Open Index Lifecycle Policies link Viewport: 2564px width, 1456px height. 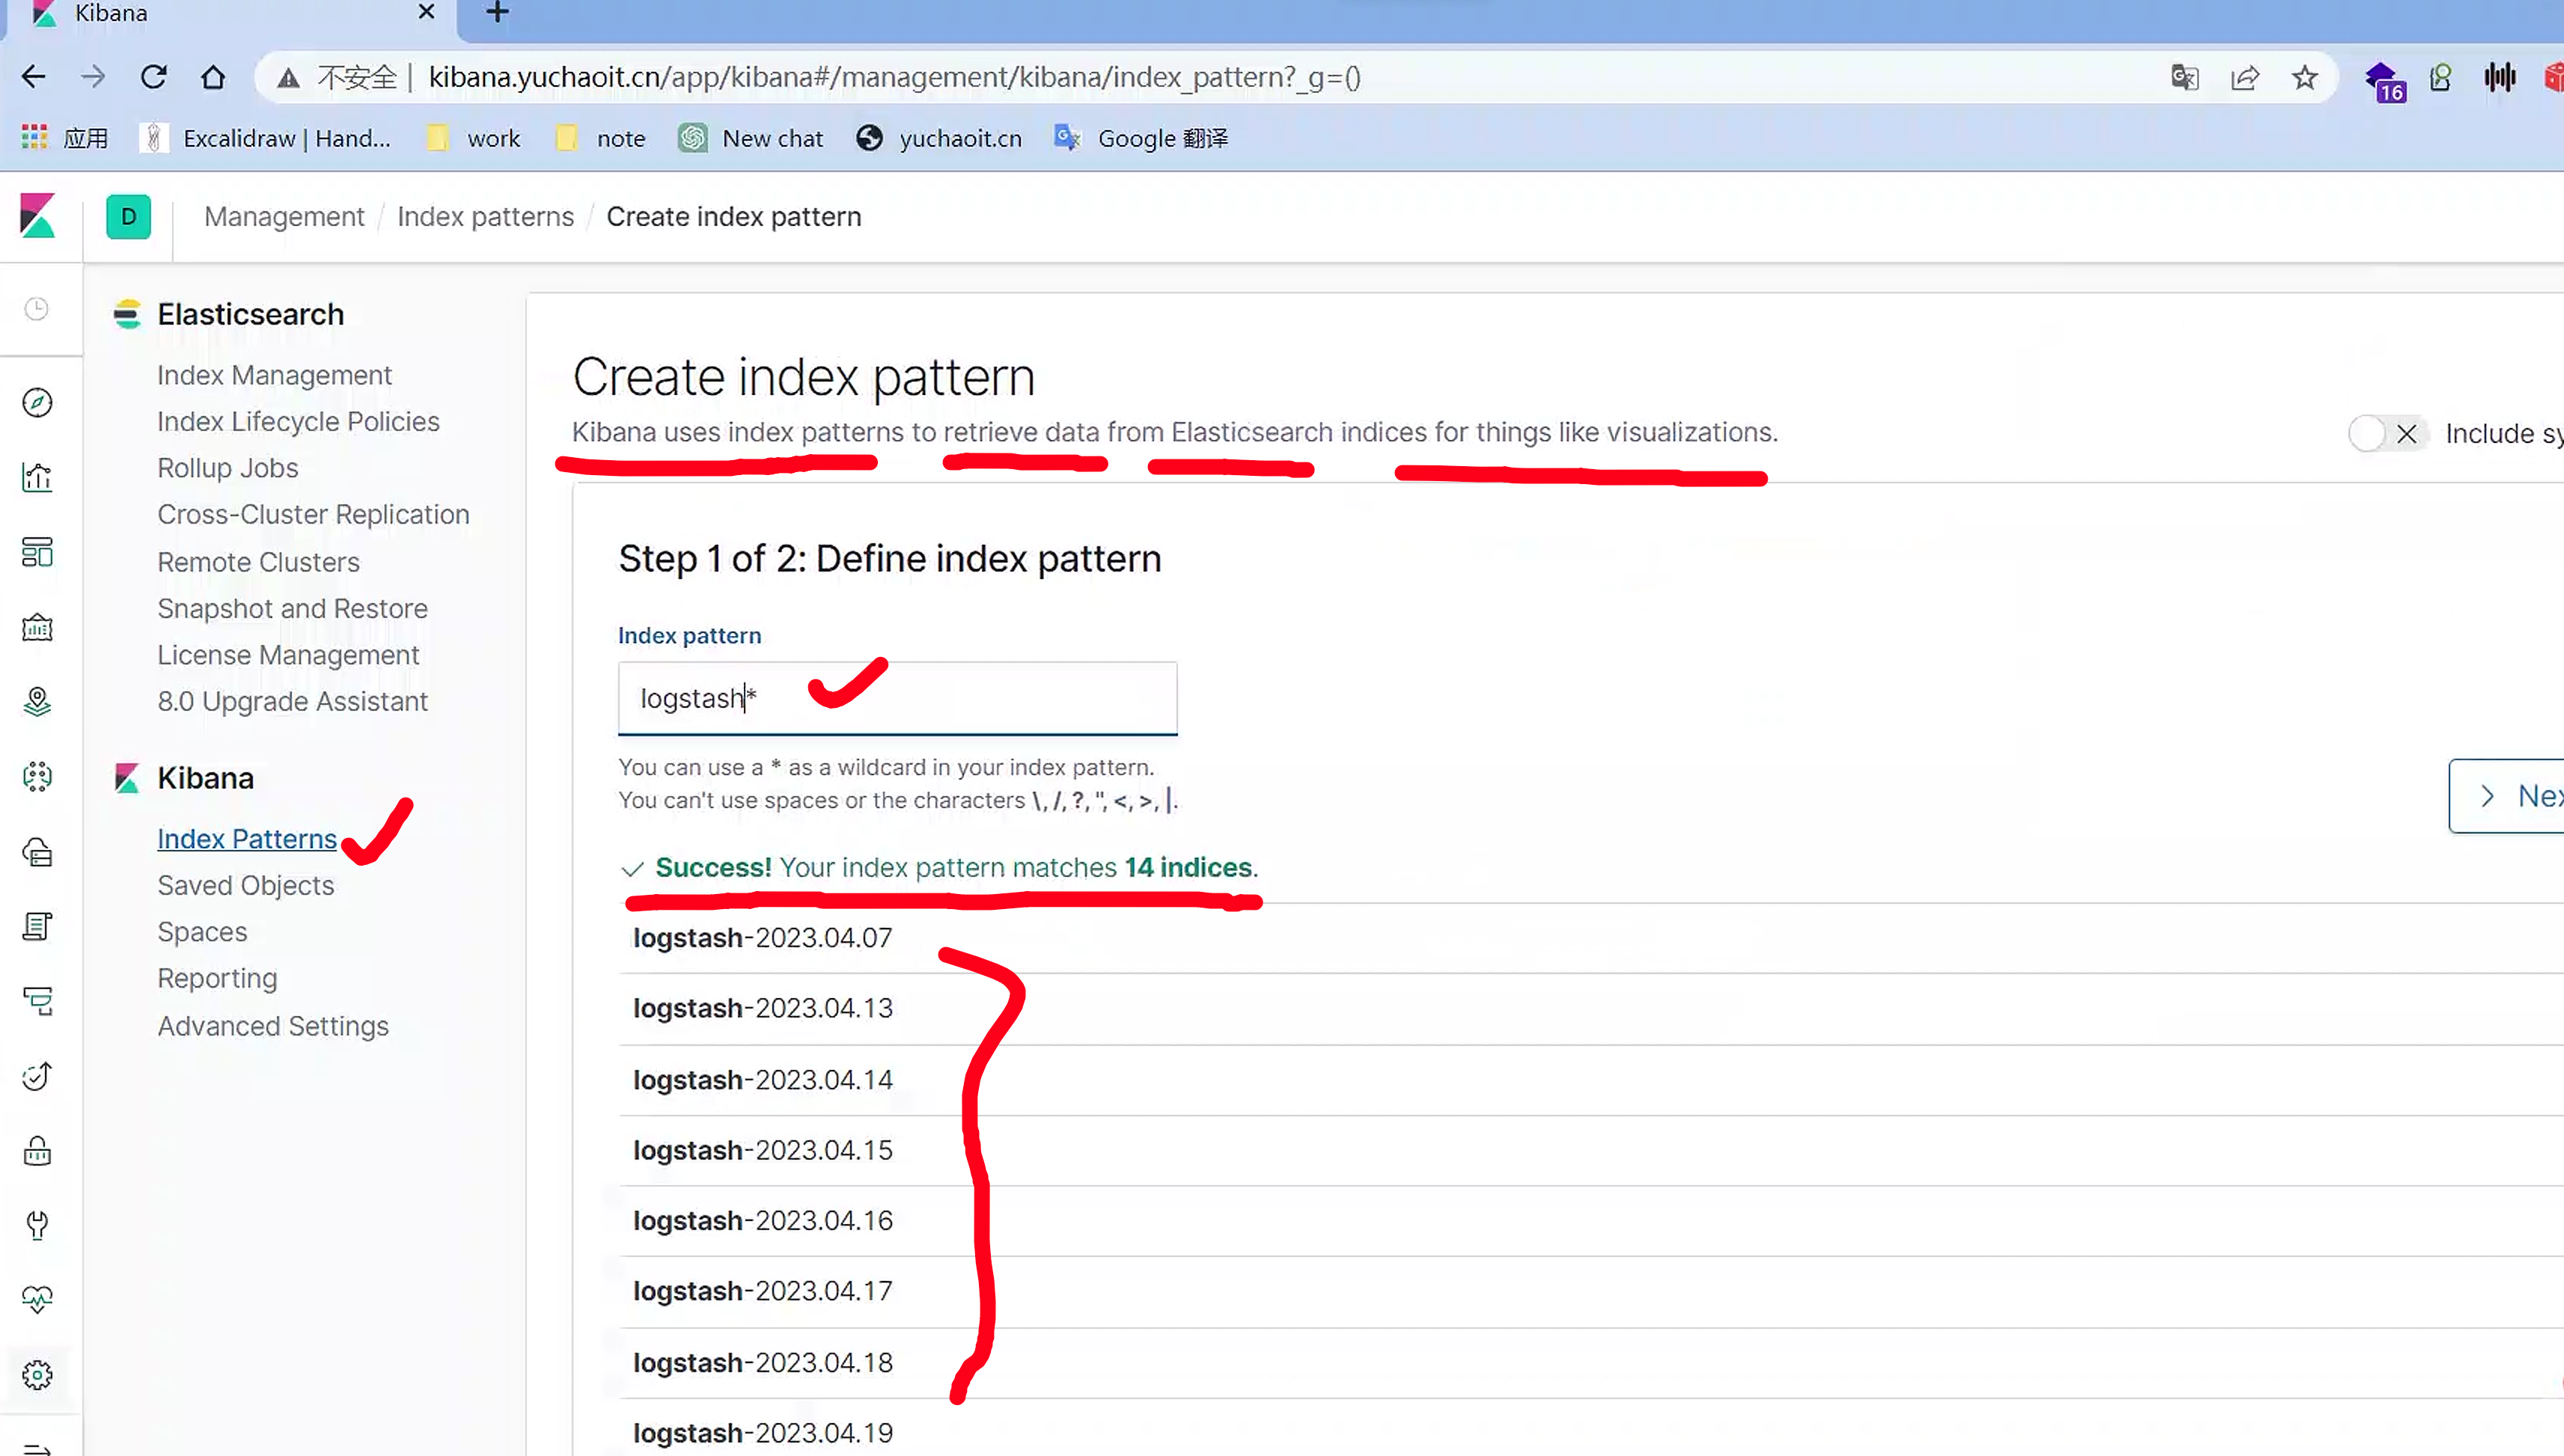(298, 421)
